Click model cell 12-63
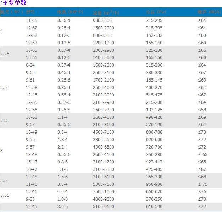 tap(32, 43)
